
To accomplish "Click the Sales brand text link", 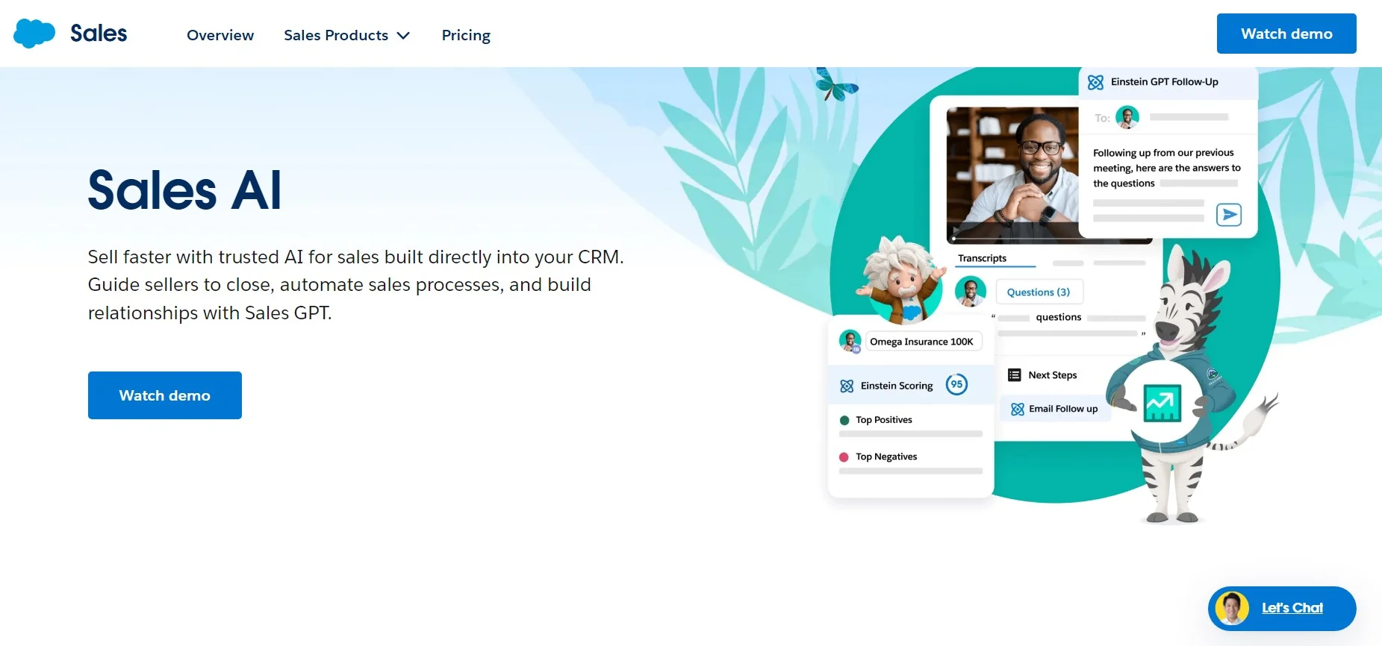I will point(99,34).
